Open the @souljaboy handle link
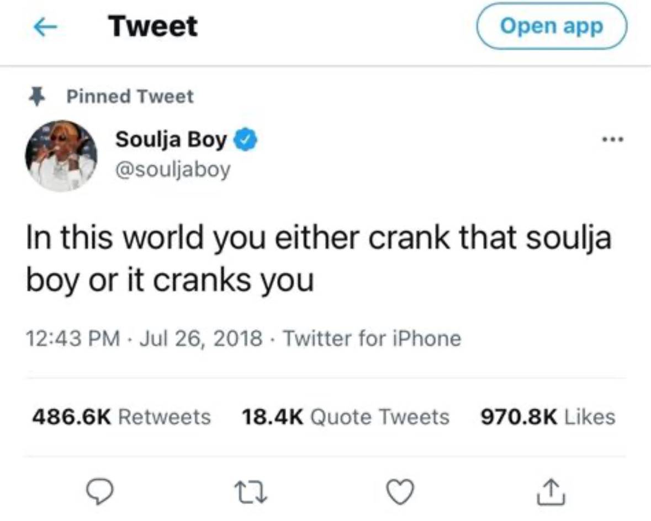Viewport: 651px width, 521px height. tap(172, 170)
